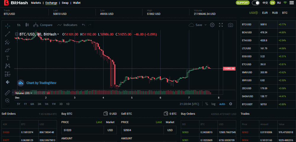The width and height of the screenshot is (296, 142).
Task: Open the Wallet page
Action: pyautogui.click(x=77, y=3)
